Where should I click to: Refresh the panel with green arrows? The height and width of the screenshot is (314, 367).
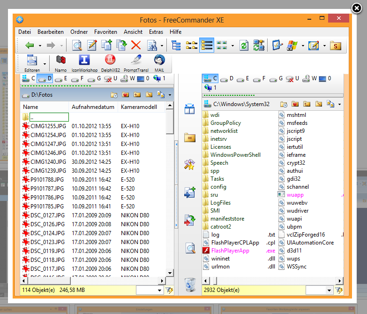pos(244,45)
